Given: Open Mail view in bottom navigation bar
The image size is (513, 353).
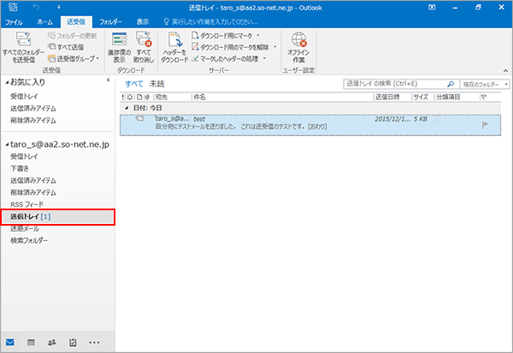Looking at the screenshot, I should (10, 342).
